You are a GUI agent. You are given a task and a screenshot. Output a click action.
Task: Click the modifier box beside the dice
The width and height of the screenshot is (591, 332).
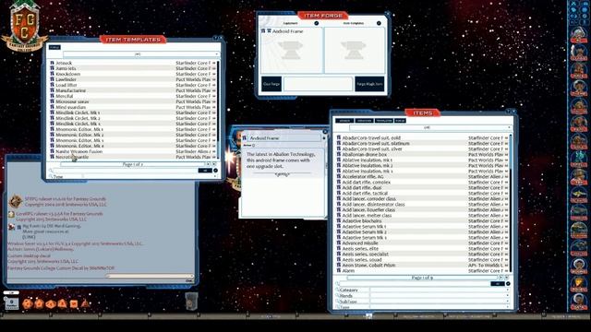click(x=11, y=302)
